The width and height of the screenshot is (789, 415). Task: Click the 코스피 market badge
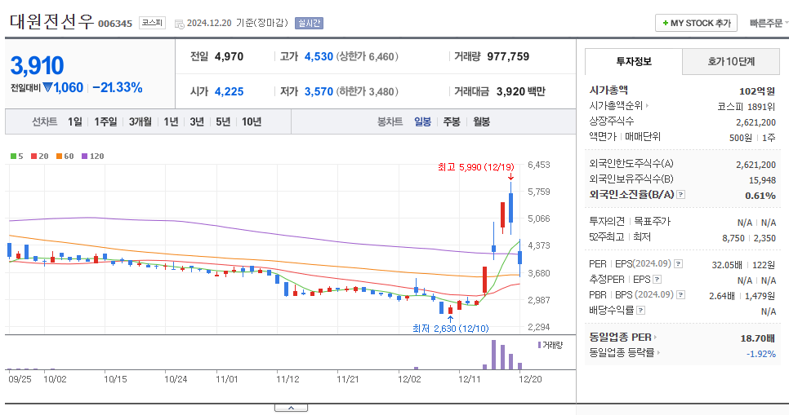click(152, 23)
